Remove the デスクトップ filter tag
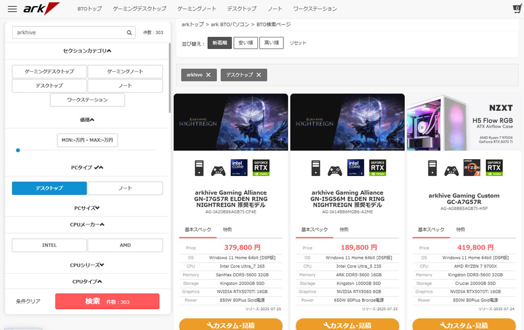 click(258, 75)
